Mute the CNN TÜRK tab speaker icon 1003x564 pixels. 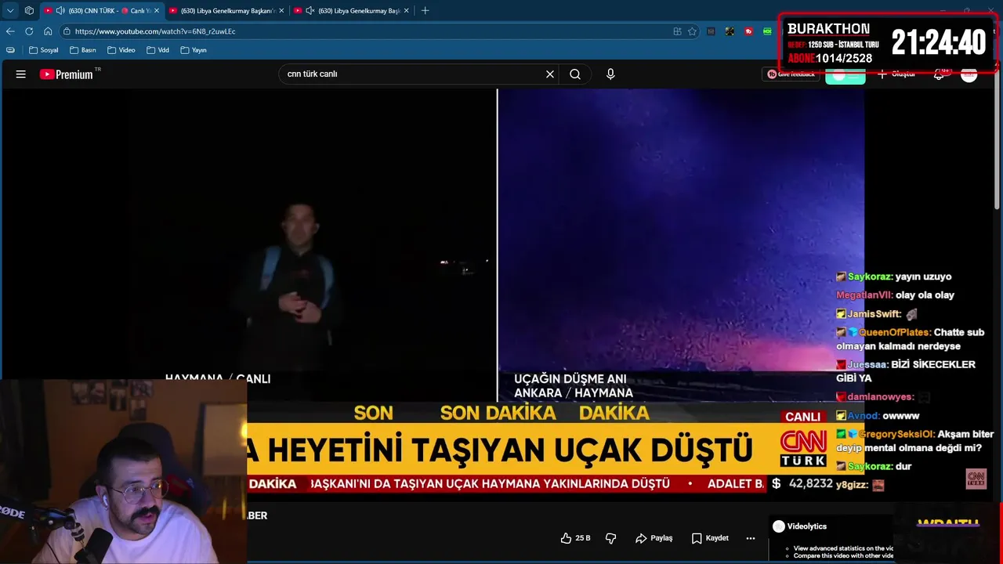click(60, 11)
